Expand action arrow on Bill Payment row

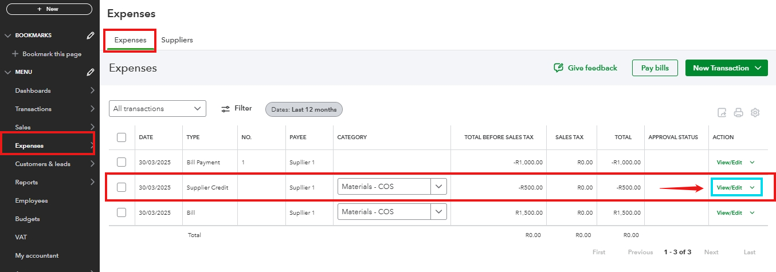(752, 162)
